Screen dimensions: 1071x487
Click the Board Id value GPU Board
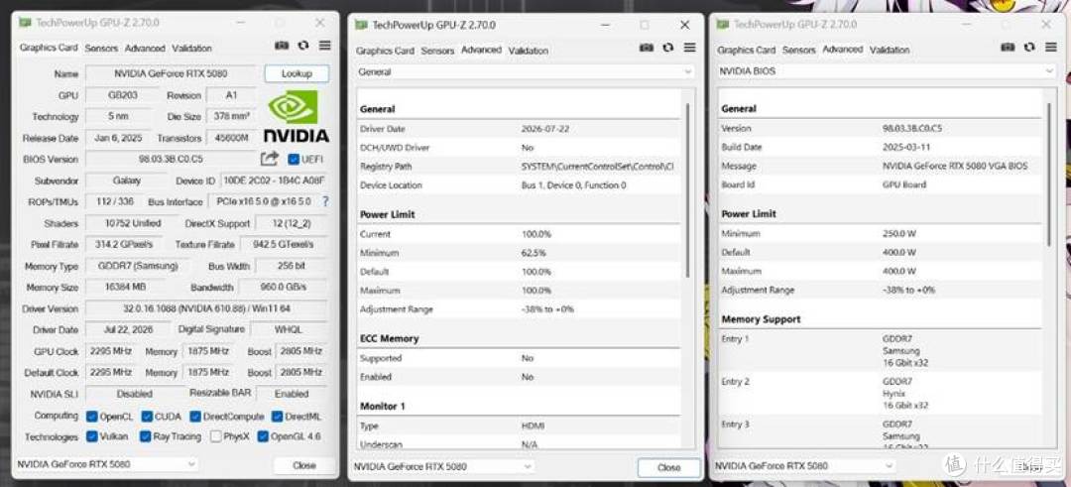tap(903, 184)
